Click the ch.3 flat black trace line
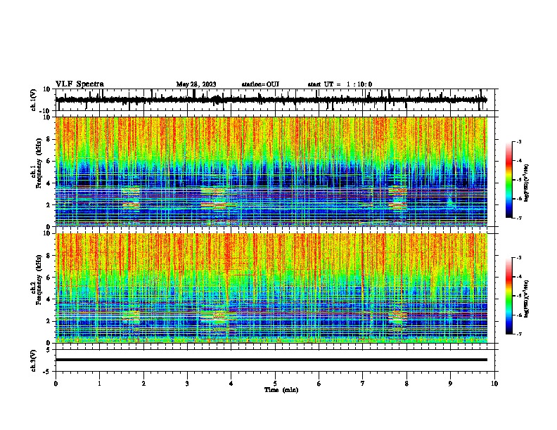Viewport: 557px width, 430px height. tap(271, 360)
